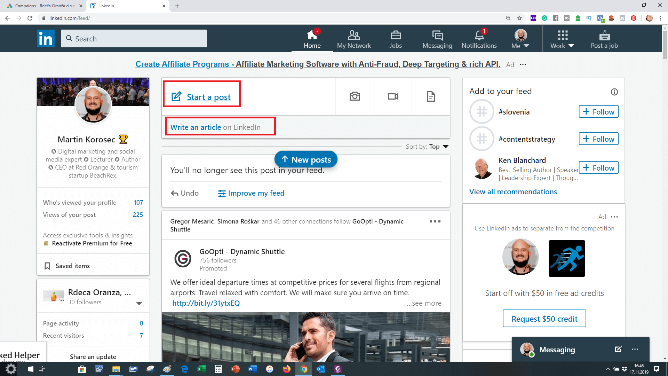Open the Me profile dropdown

click(x=520, y=39)
